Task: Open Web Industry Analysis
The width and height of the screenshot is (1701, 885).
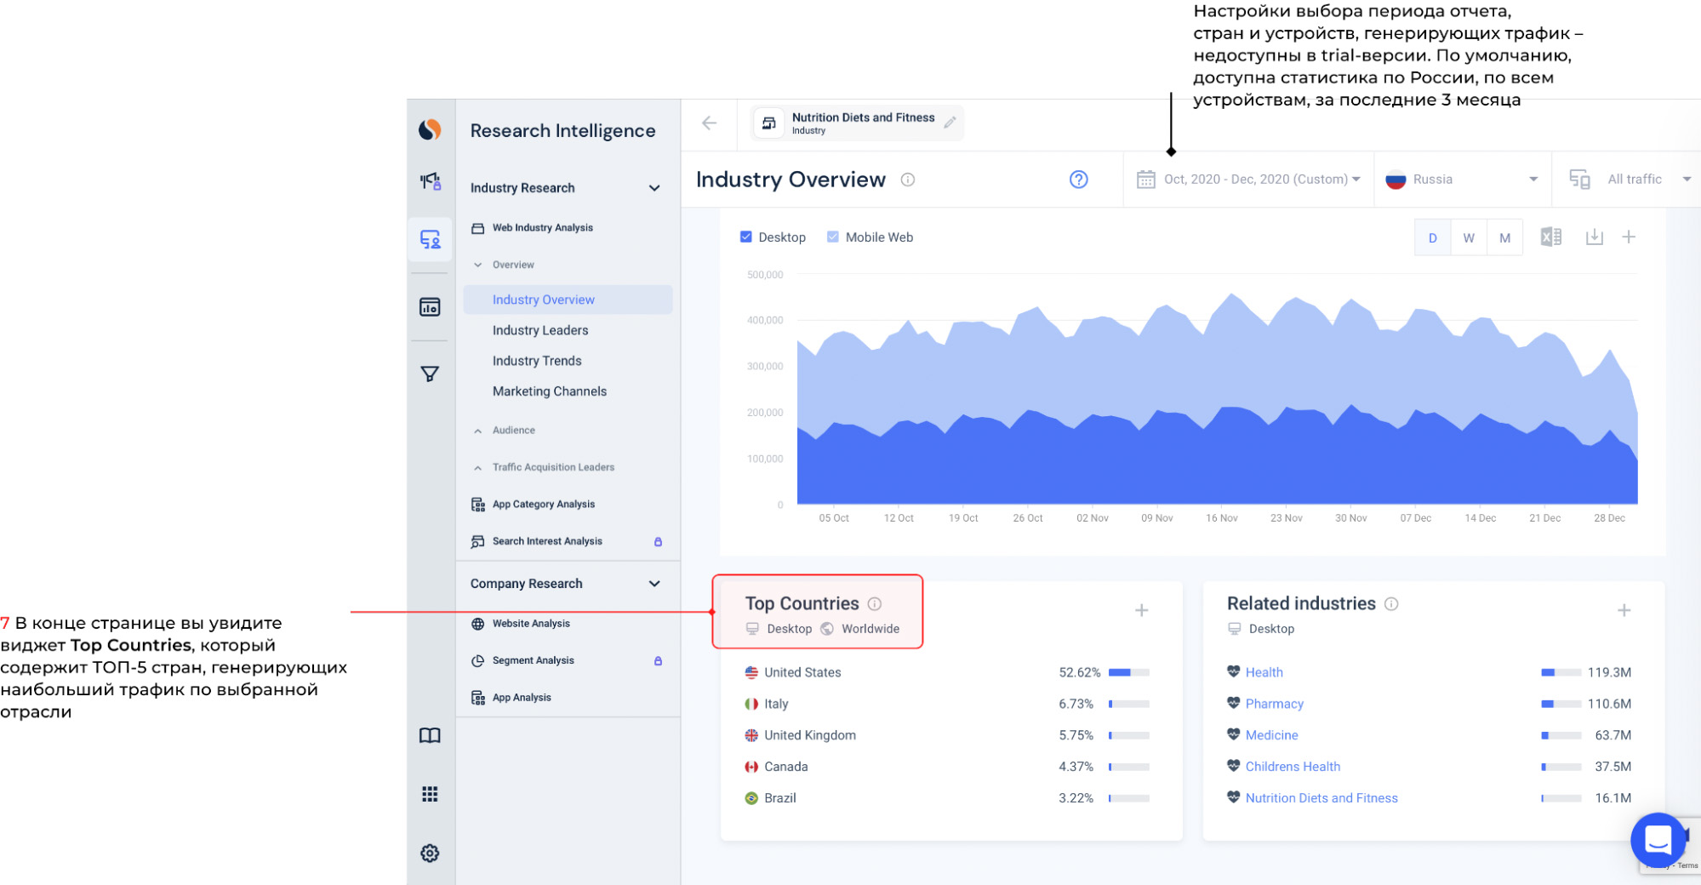Action: point(543,228)
